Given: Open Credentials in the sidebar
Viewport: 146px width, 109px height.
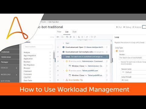Looking at the screenshot, I should pos(5,52).
